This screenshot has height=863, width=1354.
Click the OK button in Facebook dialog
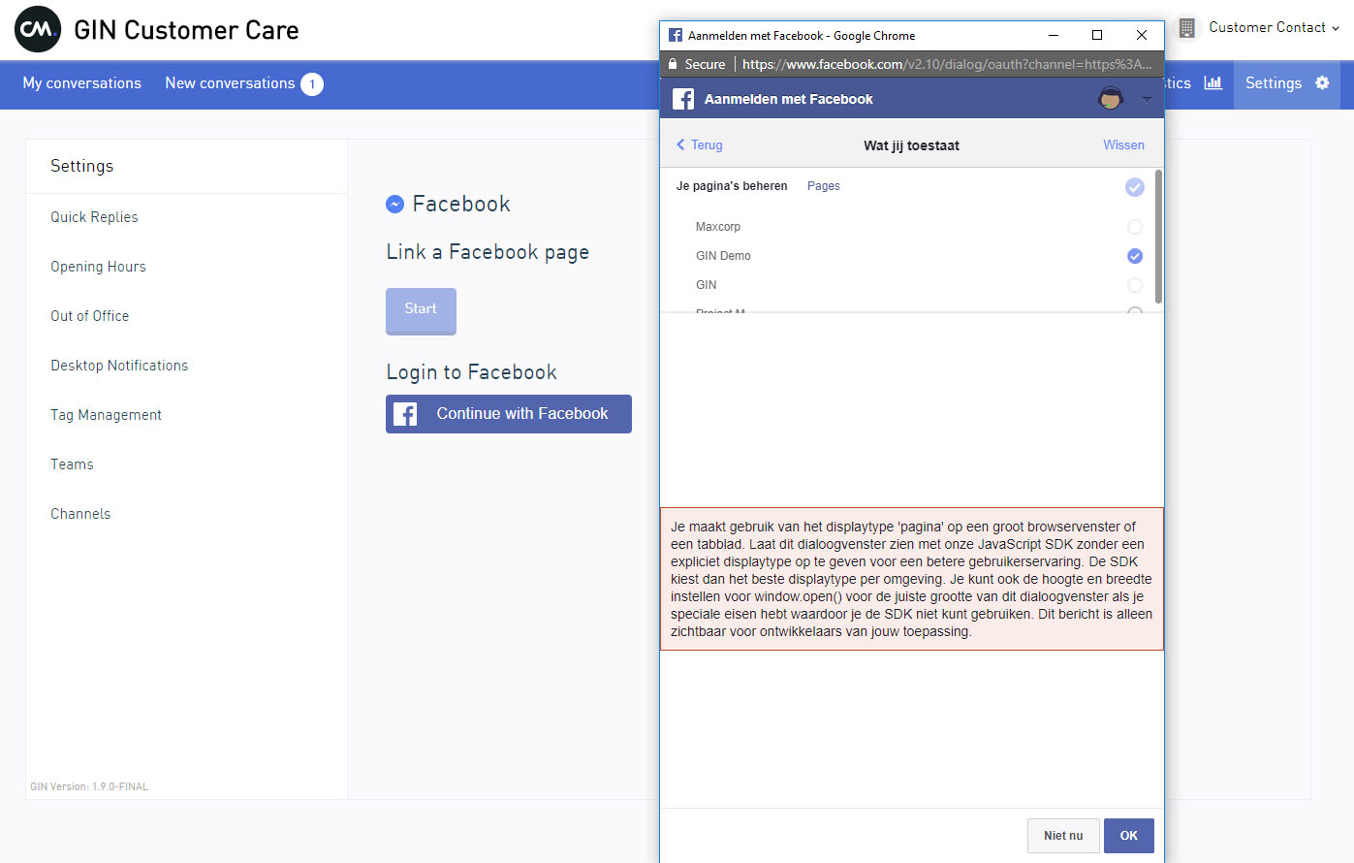point(1129,836)
